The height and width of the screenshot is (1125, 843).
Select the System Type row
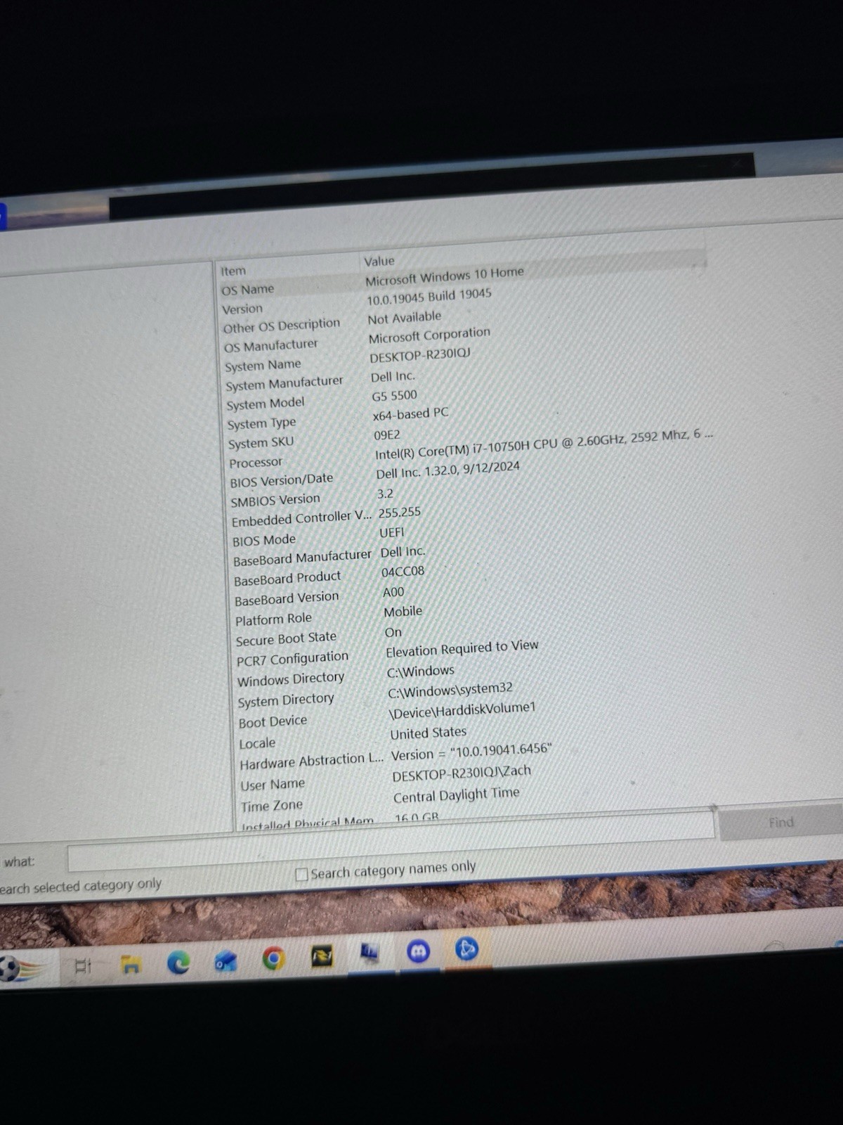261,423
